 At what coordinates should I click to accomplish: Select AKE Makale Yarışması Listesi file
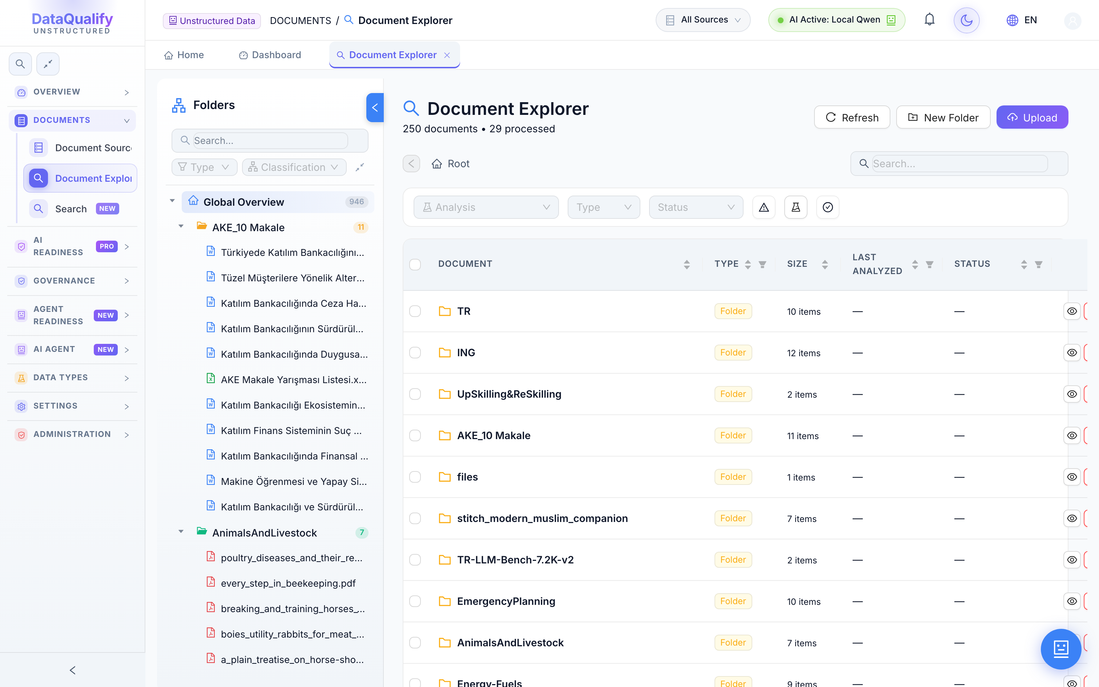(x=293, y=379)
